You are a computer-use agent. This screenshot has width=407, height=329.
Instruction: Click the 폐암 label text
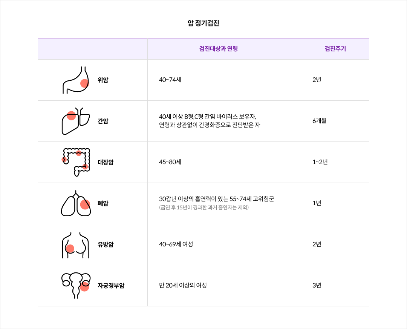(103, 203)
